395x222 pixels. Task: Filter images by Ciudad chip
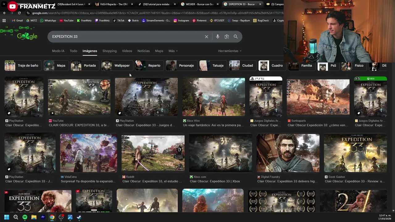point(242,65)
